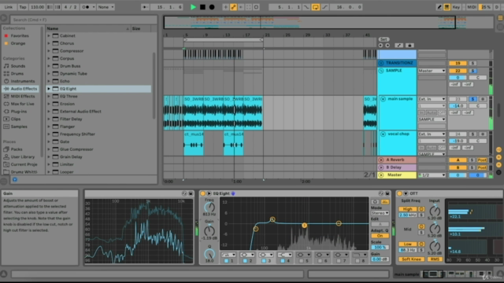Toggle Adaptive Q On button
Image resolution: width=504 pixels, height=283 pixels.
(x=380, y=236)
